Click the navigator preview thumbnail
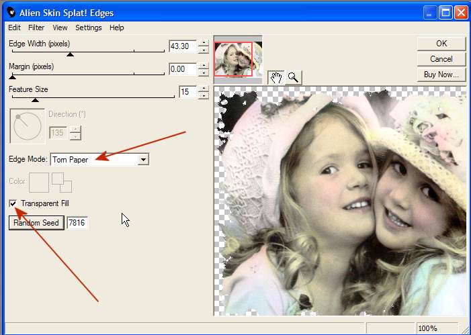471x335 pixels. (x=238, y=60)
